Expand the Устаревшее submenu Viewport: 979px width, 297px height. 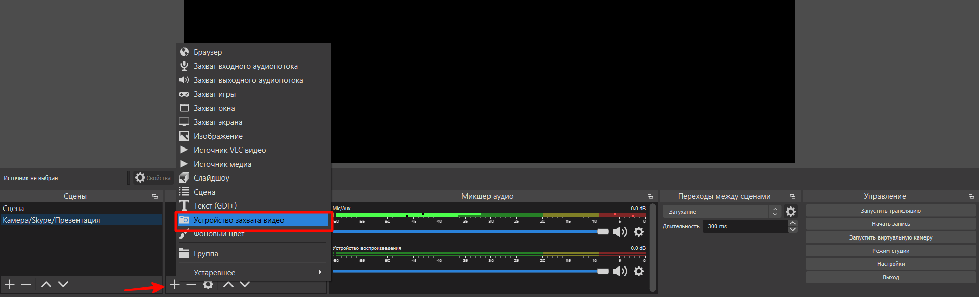[x=253, y=273]
